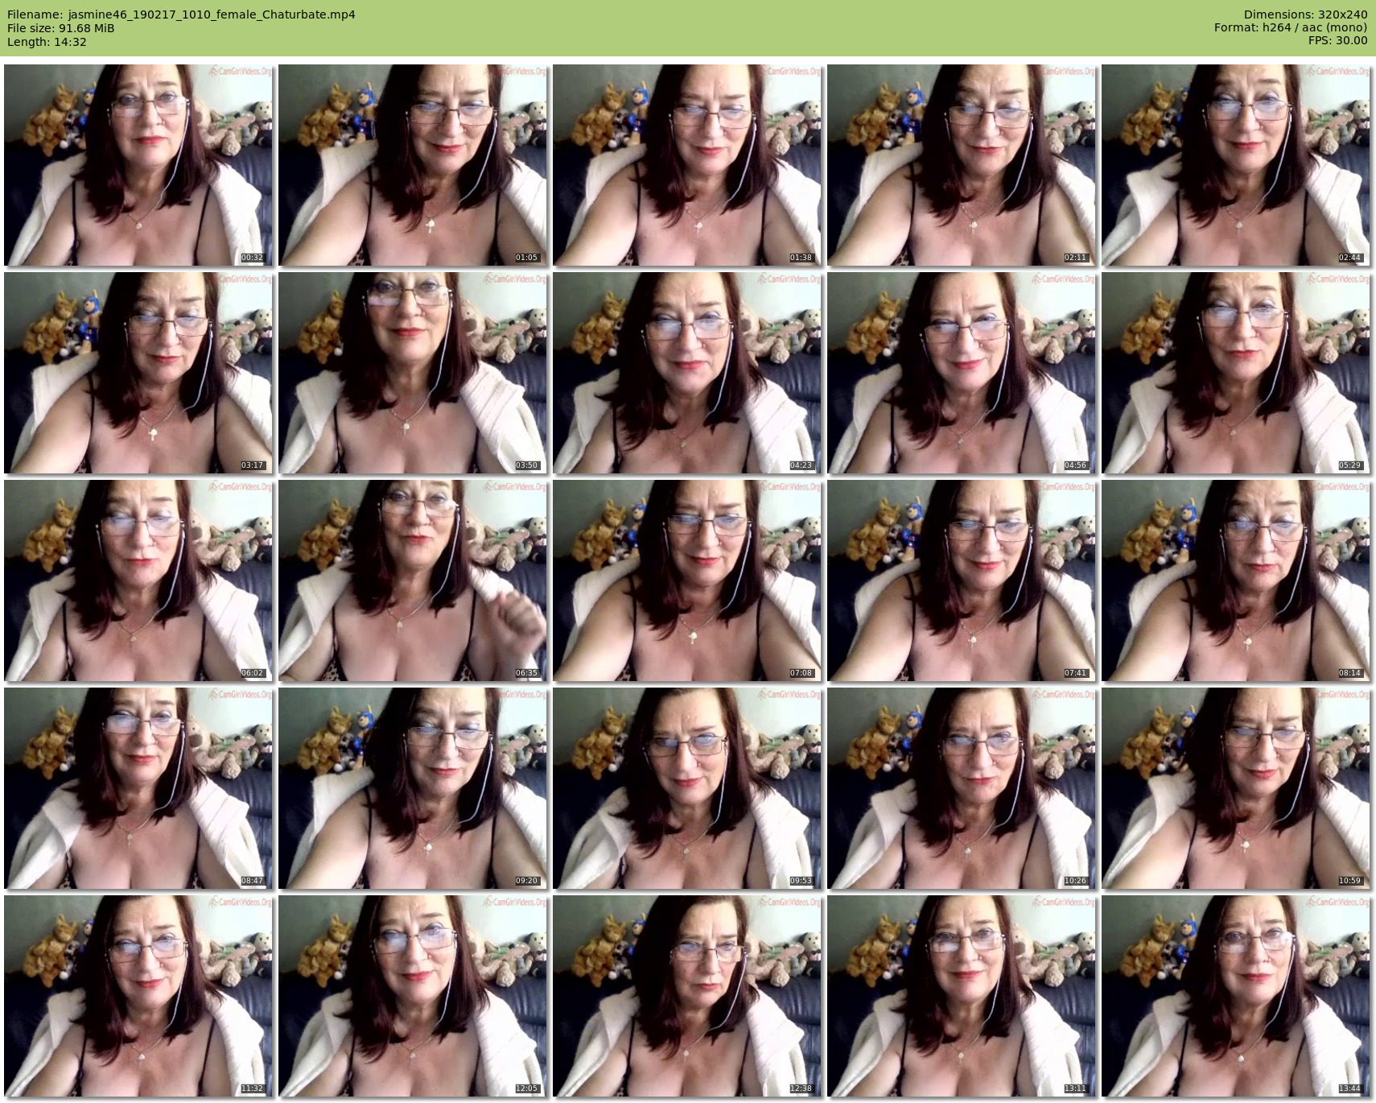Choose the thumbnail at 04:23
The width and height of the screenshot is (1376, 1103).
pos(687,373)
